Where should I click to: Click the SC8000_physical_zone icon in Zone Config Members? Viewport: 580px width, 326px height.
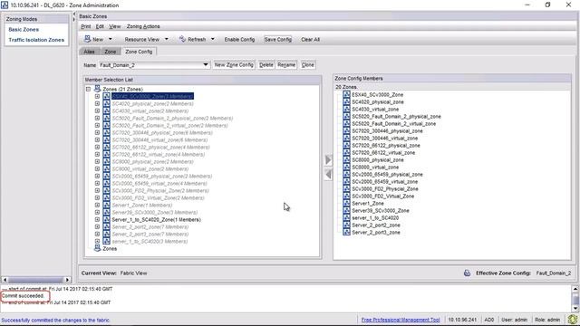point(346,159)
